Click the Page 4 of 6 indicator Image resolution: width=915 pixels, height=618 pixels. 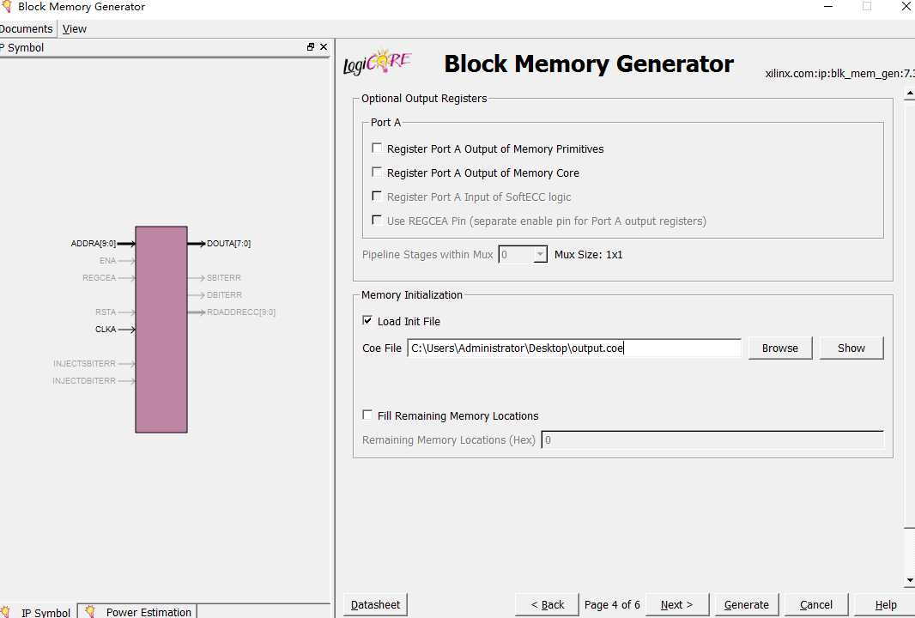tap(612, 604)
